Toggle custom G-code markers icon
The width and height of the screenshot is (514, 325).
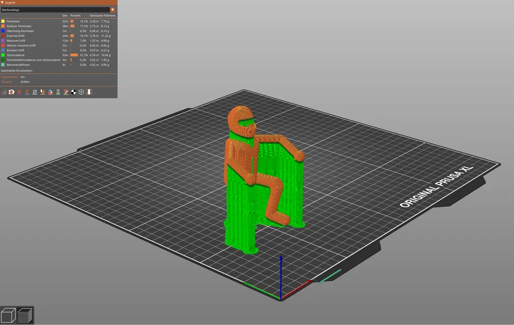[66, 92]
